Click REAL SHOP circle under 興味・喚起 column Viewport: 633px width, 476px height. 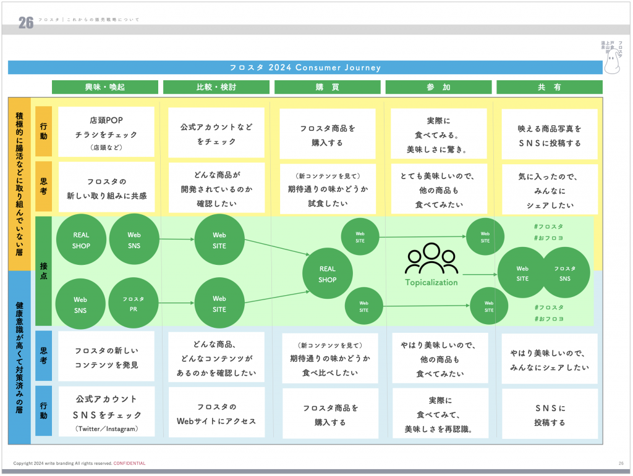click(81, 241)
